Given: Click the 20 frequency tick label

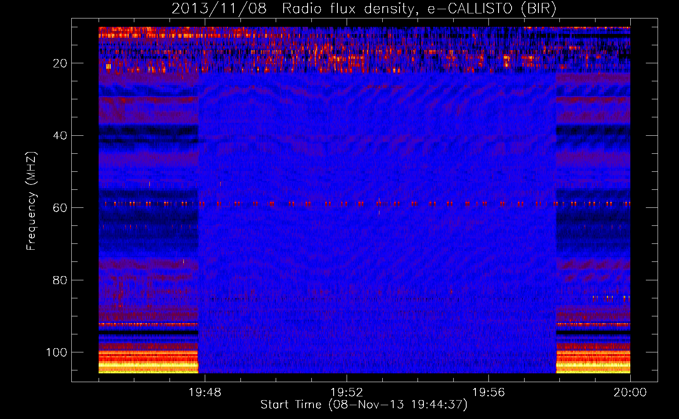Looking at the screenshot, I should [60, 63].
